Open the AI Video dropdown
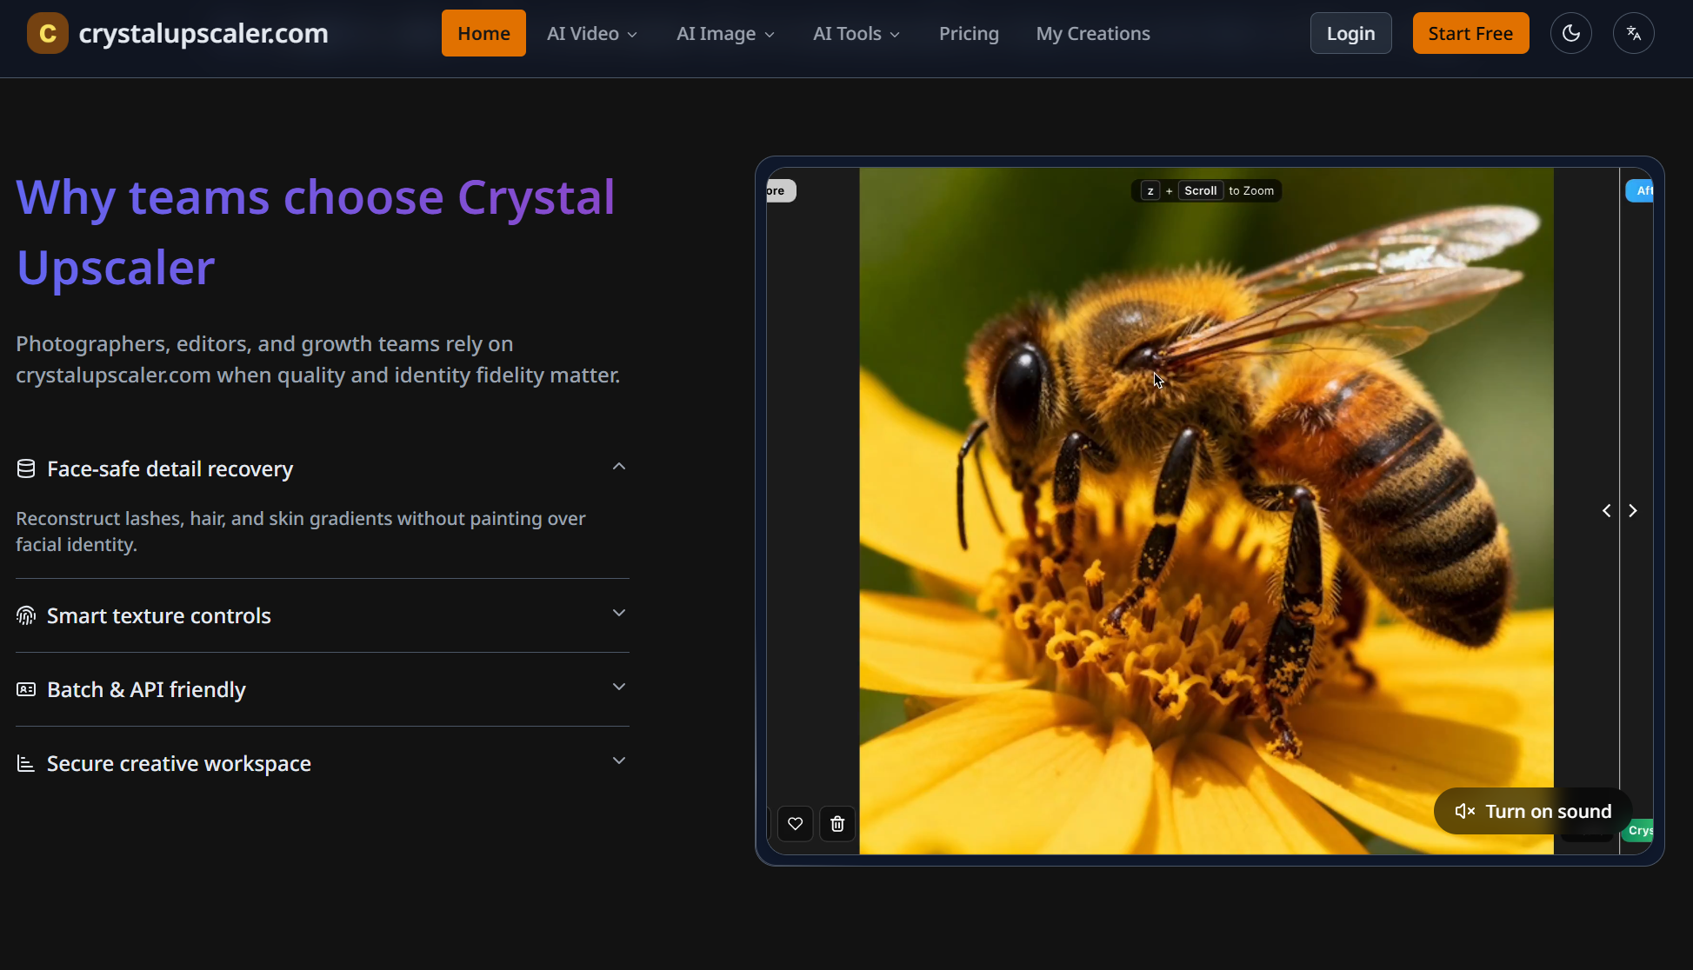 591,33
